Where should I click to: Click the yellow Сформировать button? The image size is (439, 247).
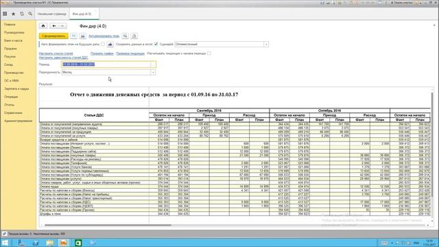point(54,36)
